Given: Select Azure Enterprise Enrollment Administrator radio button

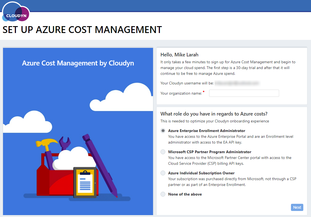Looking at the screenshot, I should click(163, 131).
